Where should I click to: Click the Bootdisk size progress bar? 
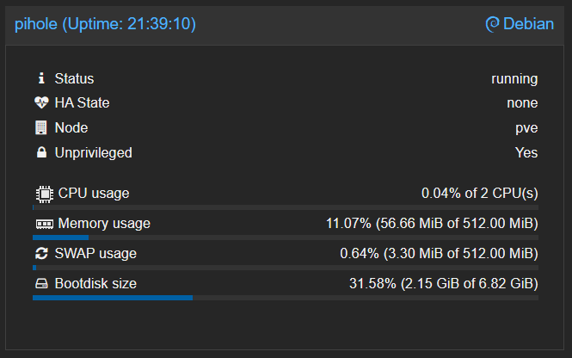click(x=286, y=298)
